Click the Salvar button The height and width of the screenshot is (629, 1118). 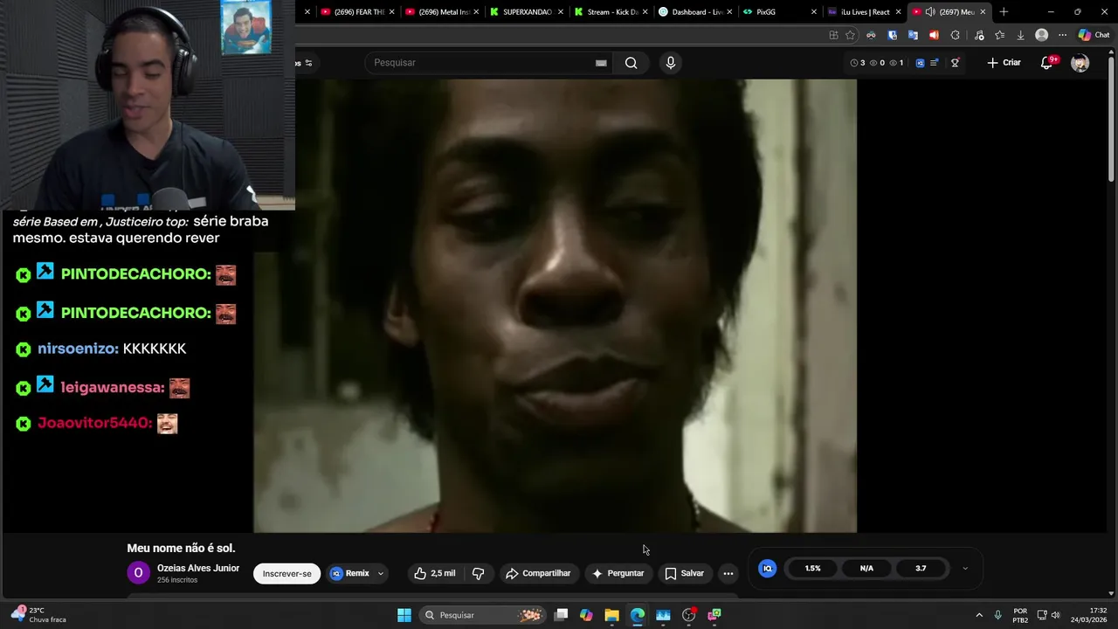coord(684,573)
